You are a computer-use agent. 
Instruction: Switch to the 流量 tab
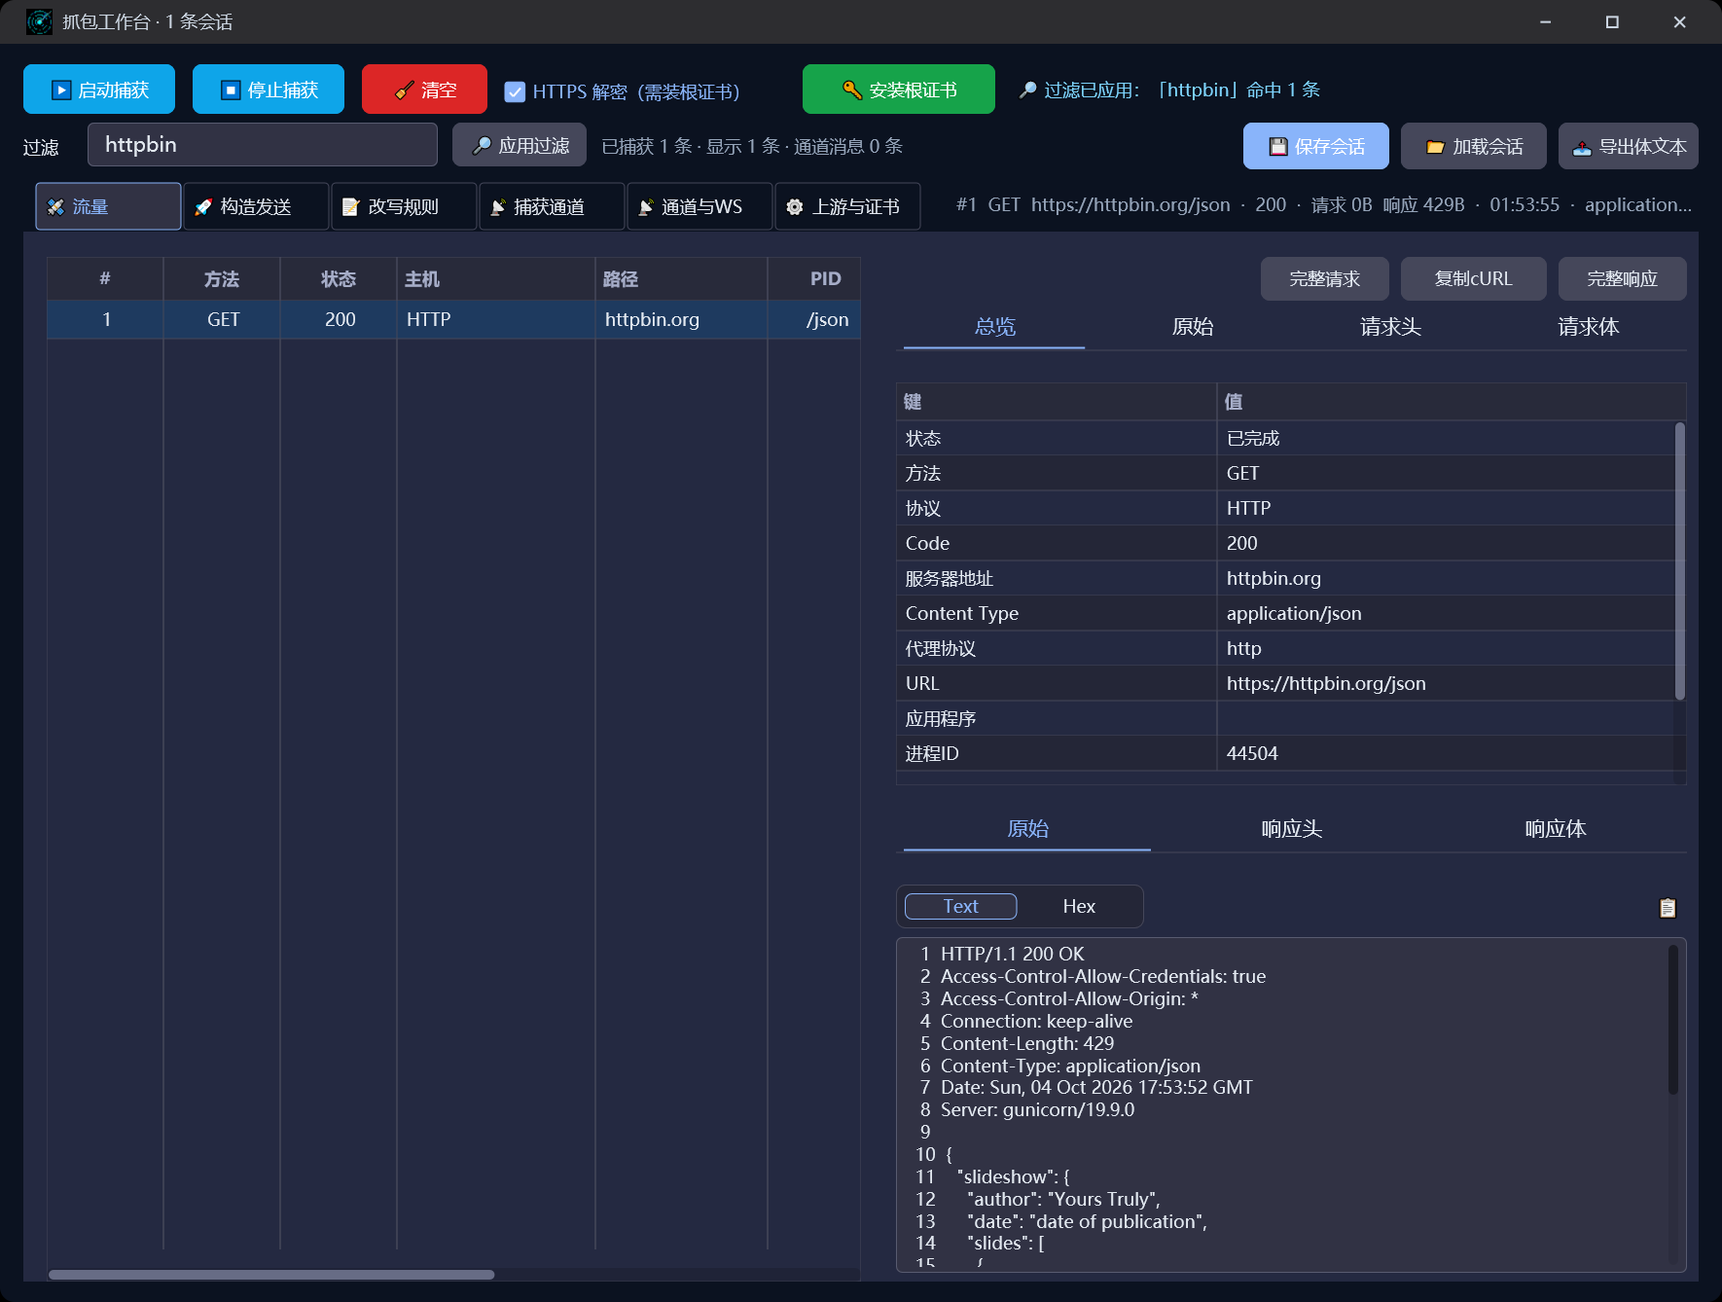[x=108, y=206]
